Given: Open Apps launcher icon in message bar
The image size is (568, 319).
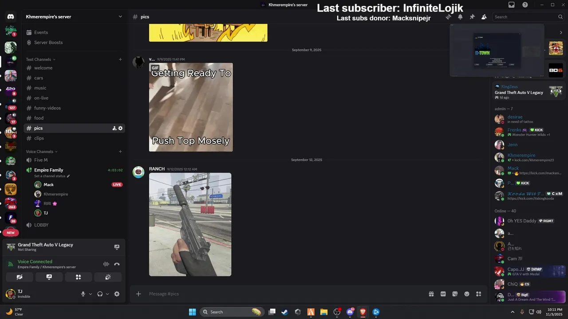Looking at the screenshot, I should point(478,294).
